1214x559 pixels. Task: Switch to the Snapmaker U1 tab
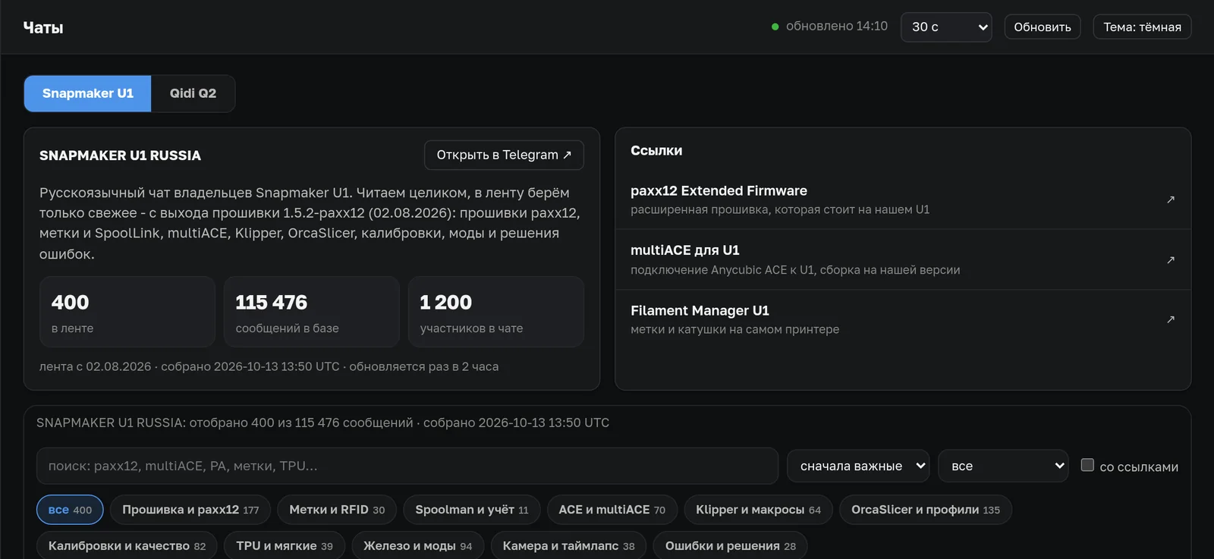(x=88, y=93)
